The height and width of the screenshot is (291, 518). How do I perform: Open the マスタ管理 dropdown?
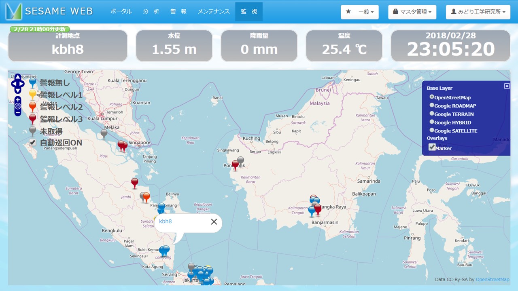(x=412, y=12)
